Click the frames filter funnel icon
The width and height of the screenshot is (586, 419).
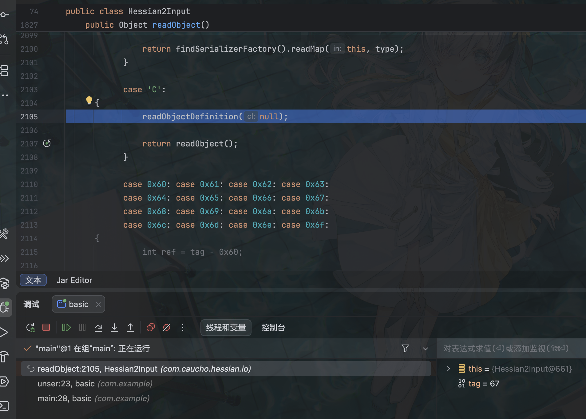pyautogui.click(x=405, y=349)
